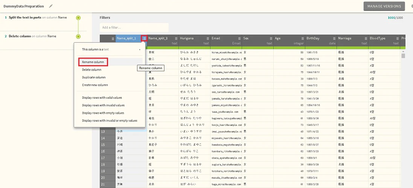
Task: Click the Age cell showing 22
Action: coord(289,92)
